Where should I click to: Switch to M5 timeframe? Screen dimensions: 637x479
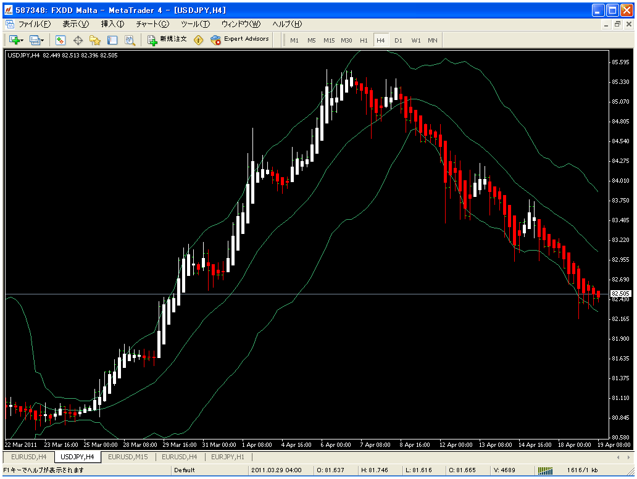click(x=312, y=40)
